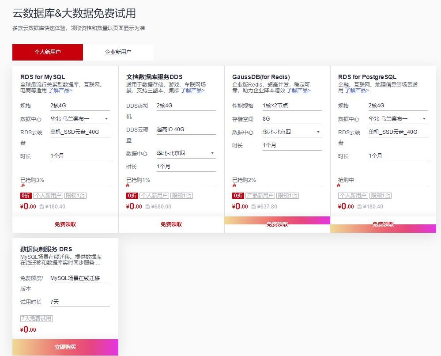Click 0折 badge in RDS for MySQL card

(26, 196)
